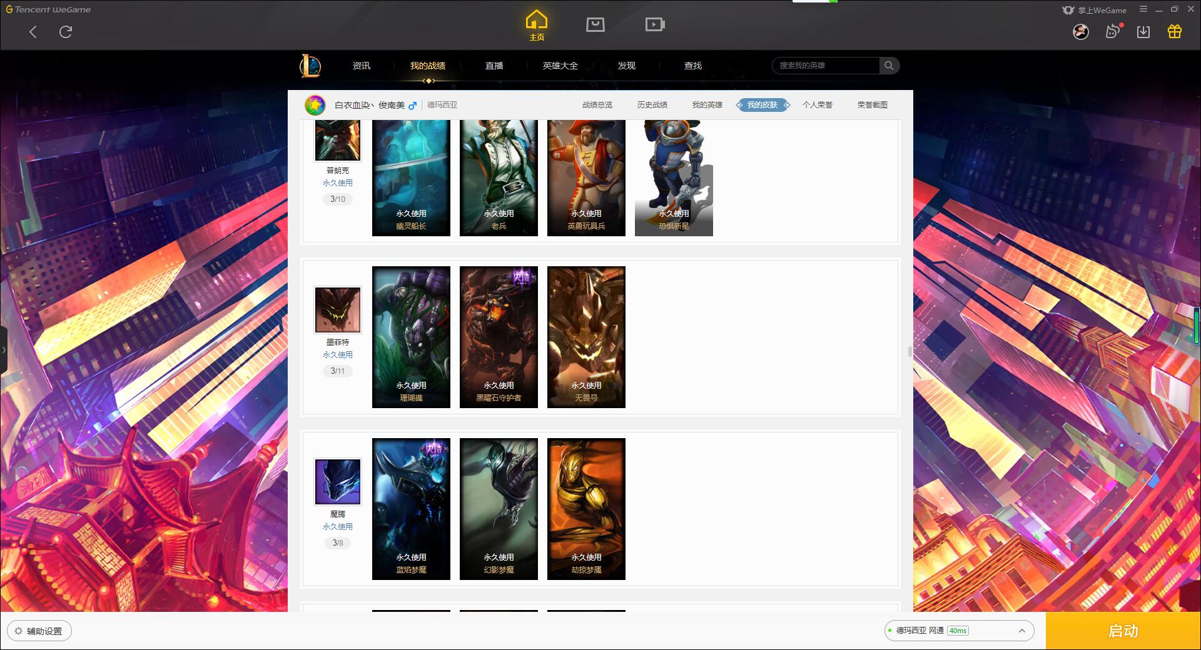Click 幽灵船长 skin card
1201x650 pixels.
[411, 177]
